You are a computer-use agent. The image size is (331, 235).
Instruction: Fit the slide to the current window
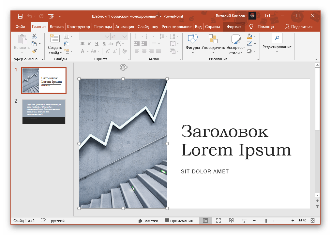coord(312,221)
